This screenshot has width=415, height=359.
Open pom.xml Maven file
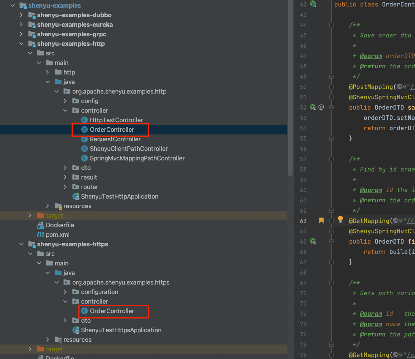click(57, 234)
